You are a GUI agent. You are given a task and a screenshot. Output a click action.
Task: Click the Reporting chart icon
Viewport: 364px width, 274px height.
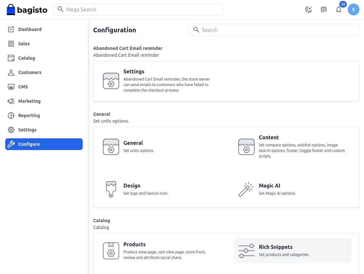click(x=11, y=115)
